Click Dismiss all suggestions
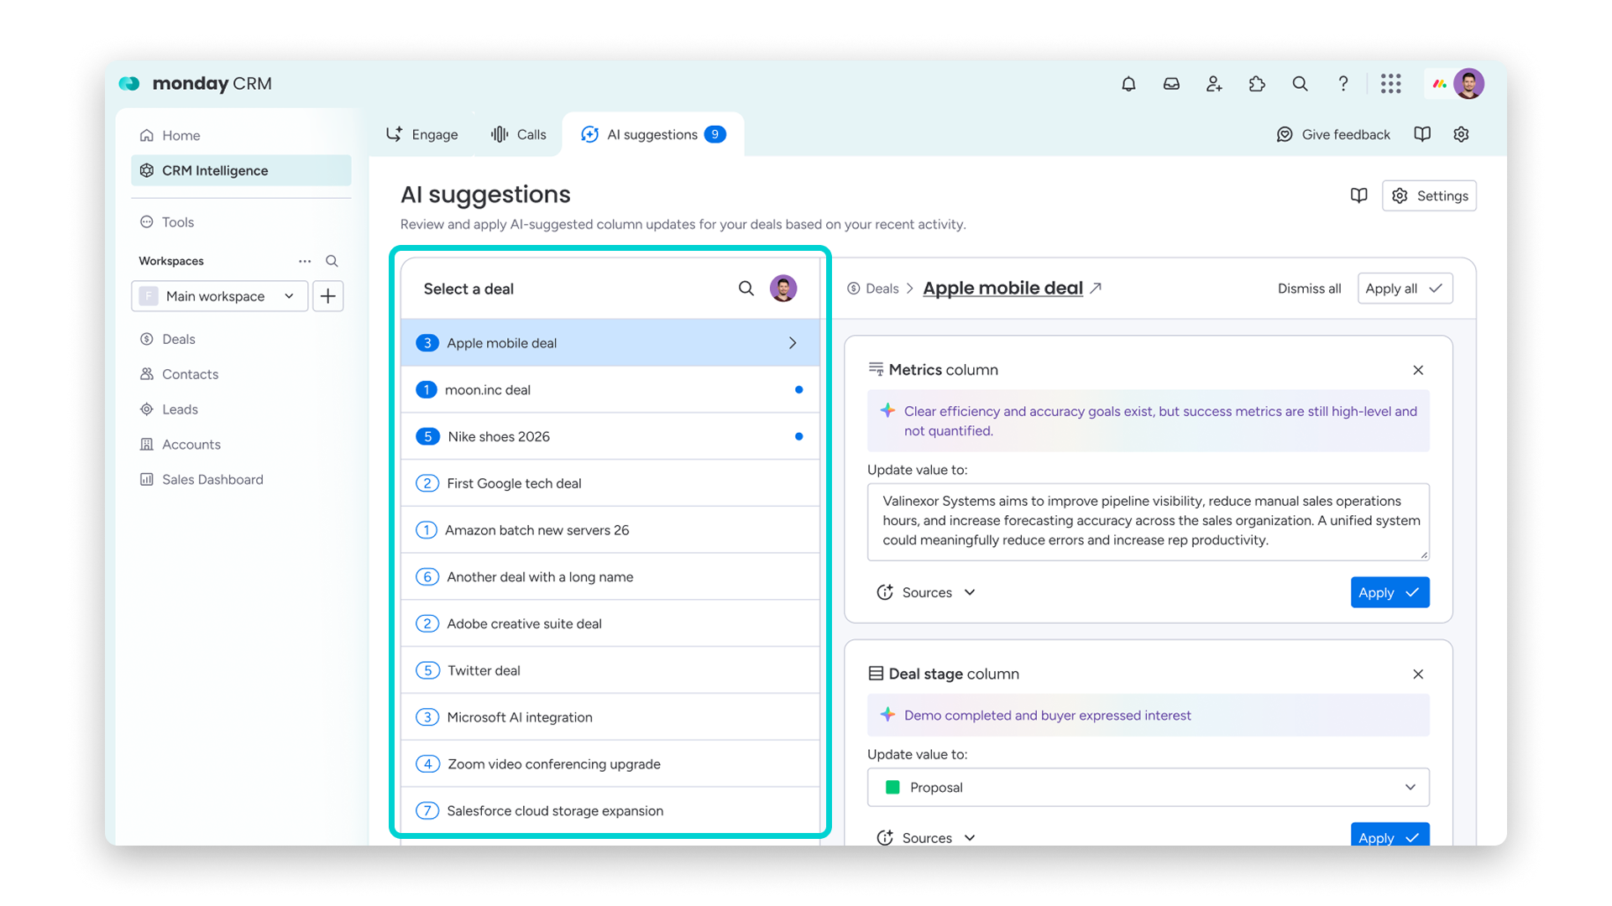 [x=1309, y=289]
